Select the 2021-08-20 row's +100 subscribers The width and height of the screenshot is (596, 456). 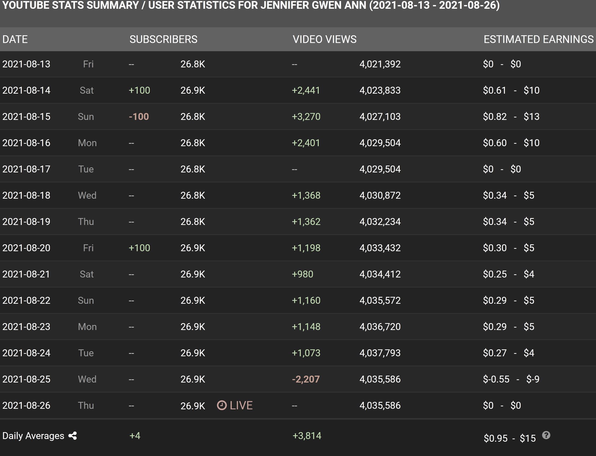139,248
